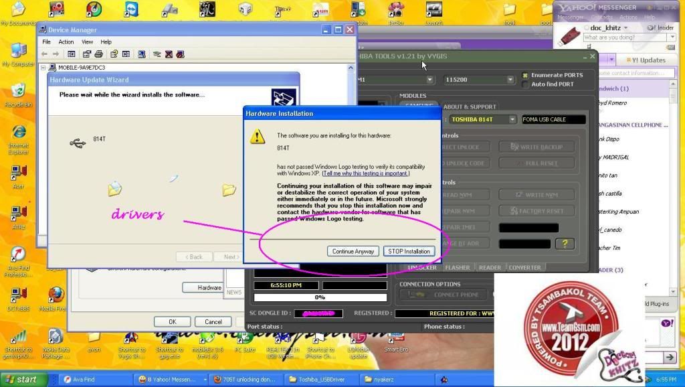The width and height of the screenshot is (685, 387).
Task: Toggle the Enumerate PORTS checkbox
Action: 525,75
